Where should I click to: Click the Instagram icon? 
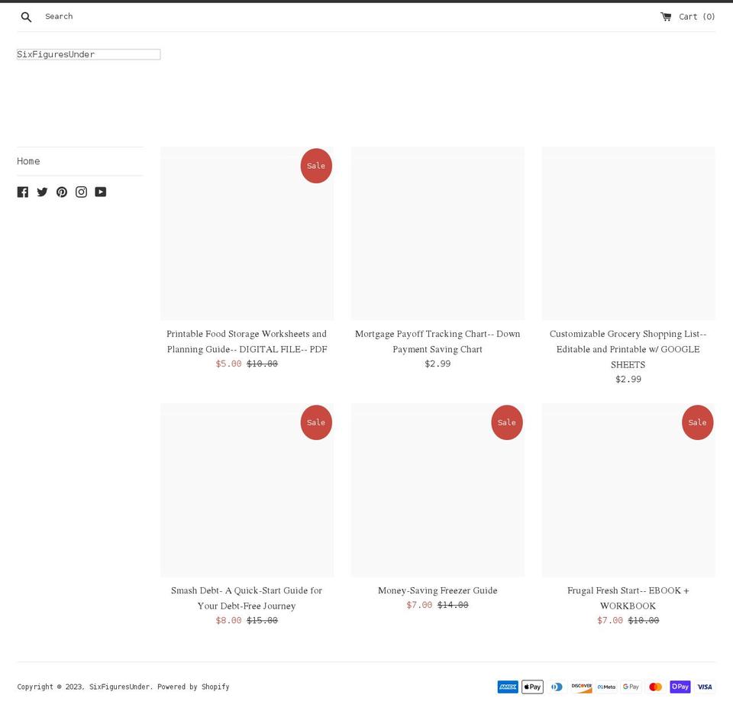tap(81, 192)
